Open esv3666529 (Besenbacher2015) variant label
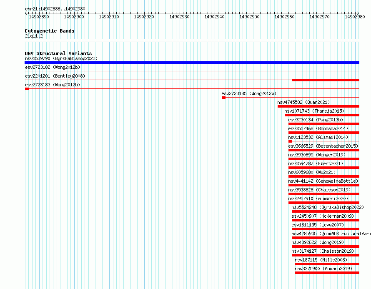The image size is (371, 289). 323,146
